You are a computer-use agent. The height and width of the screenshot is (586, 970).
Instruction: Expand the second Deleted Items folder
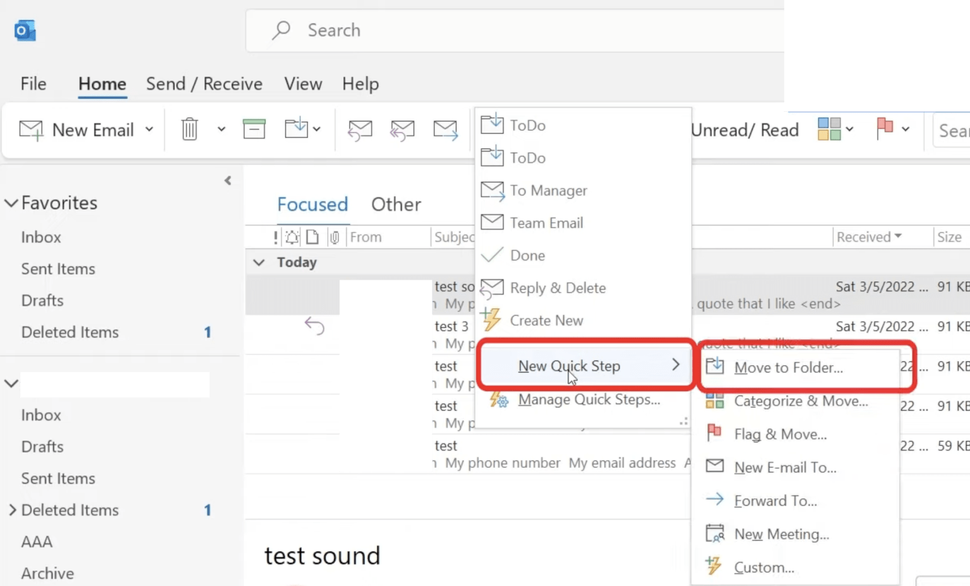11,510
